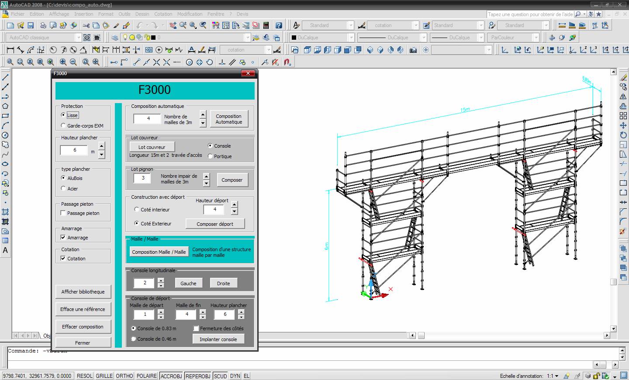Select the Array tool in modify toolbar
Image resolution: width=629 pixels, height=380 pixels.
[623, 116]
